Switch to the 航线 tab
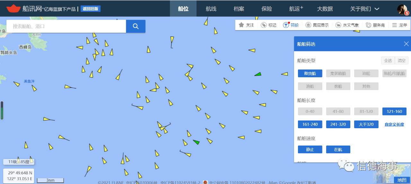The image size is (411, 184). coord(211,9)
